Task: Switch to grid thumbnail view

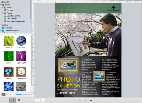Action: click(x=3, y=94)
